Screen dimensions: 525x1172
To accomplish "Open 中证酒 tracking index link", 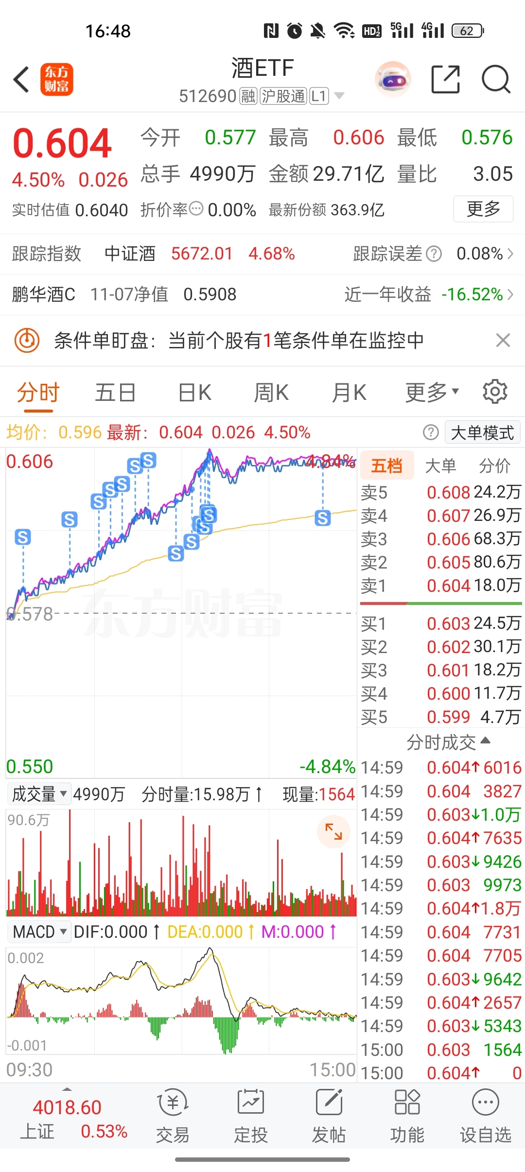I will tap(130, 254).
